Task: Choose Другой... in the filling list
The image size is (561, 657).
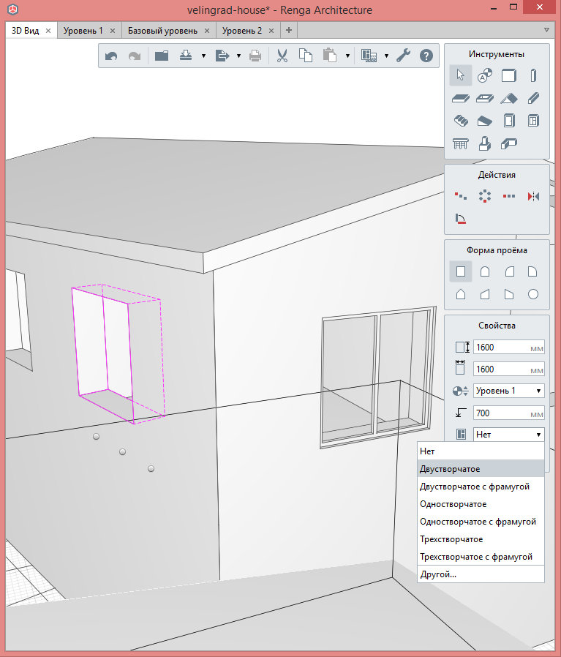Action: [x=481, y=574]
